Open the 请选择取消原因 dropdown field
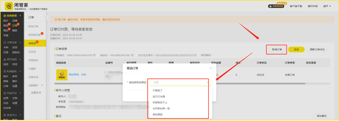 [180, 83]
